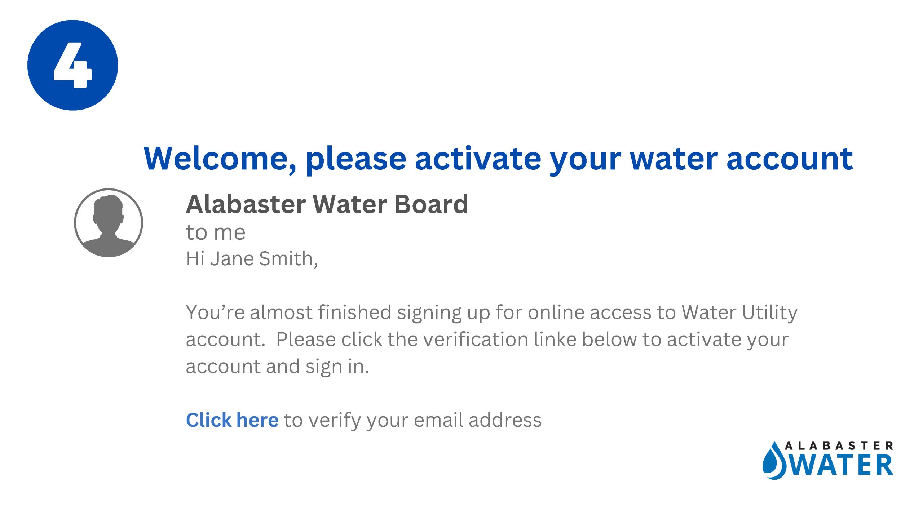This screenshot has width=923, height=519.
Task: Click the 'Click here' verification link
Action: (232, 420)
